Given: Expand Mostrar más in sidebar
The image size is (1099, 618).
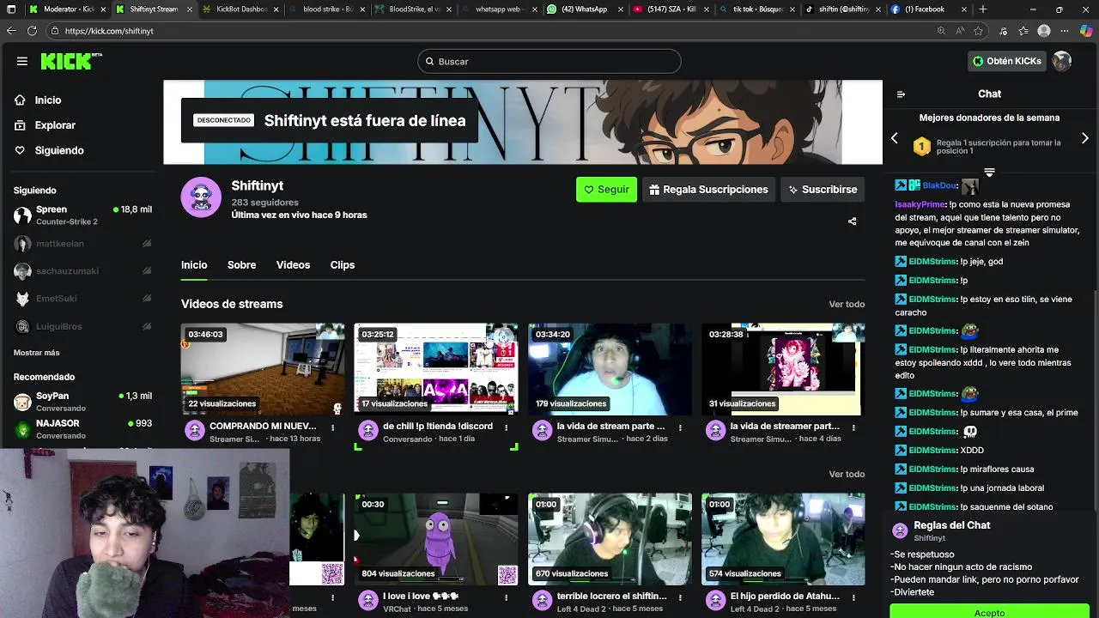Looking at the screenshot, I should click(x=37, y=353).
